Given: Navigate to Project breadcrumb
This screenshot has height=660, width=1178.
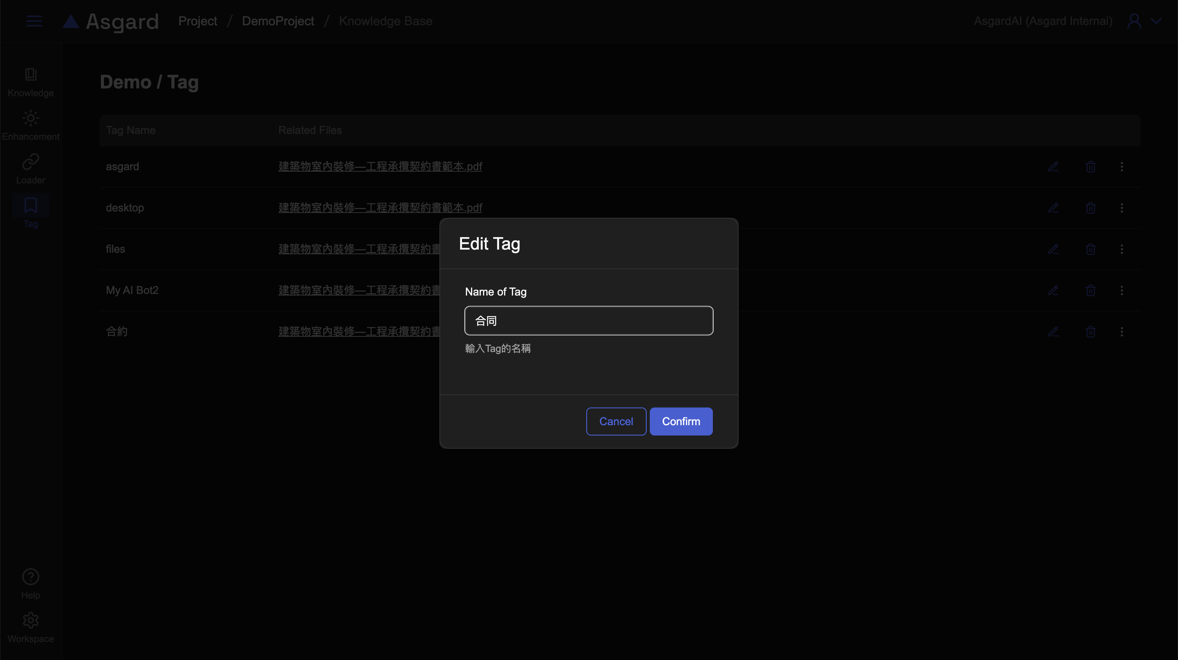Looking at the screenshot, I should tap(198, 21).
